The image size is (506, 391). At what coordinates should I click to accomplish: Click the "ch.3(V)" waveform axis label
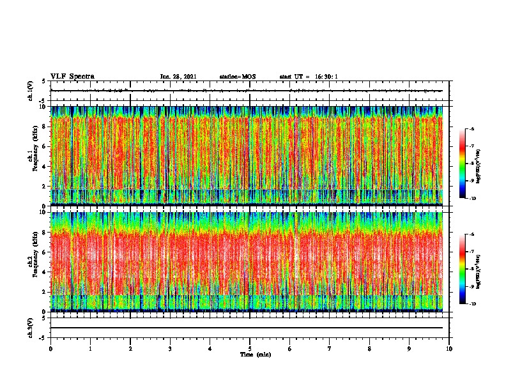point(30,328)
